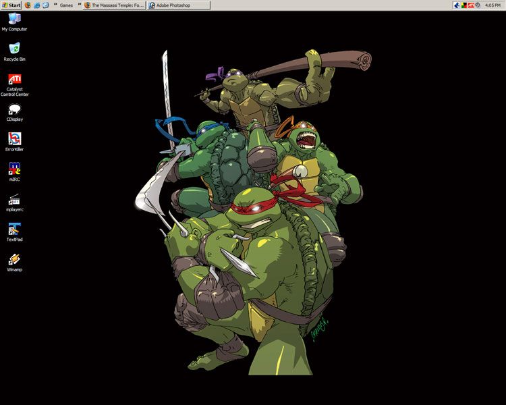Open the My Computer desktop icon

tap(14, 22)
